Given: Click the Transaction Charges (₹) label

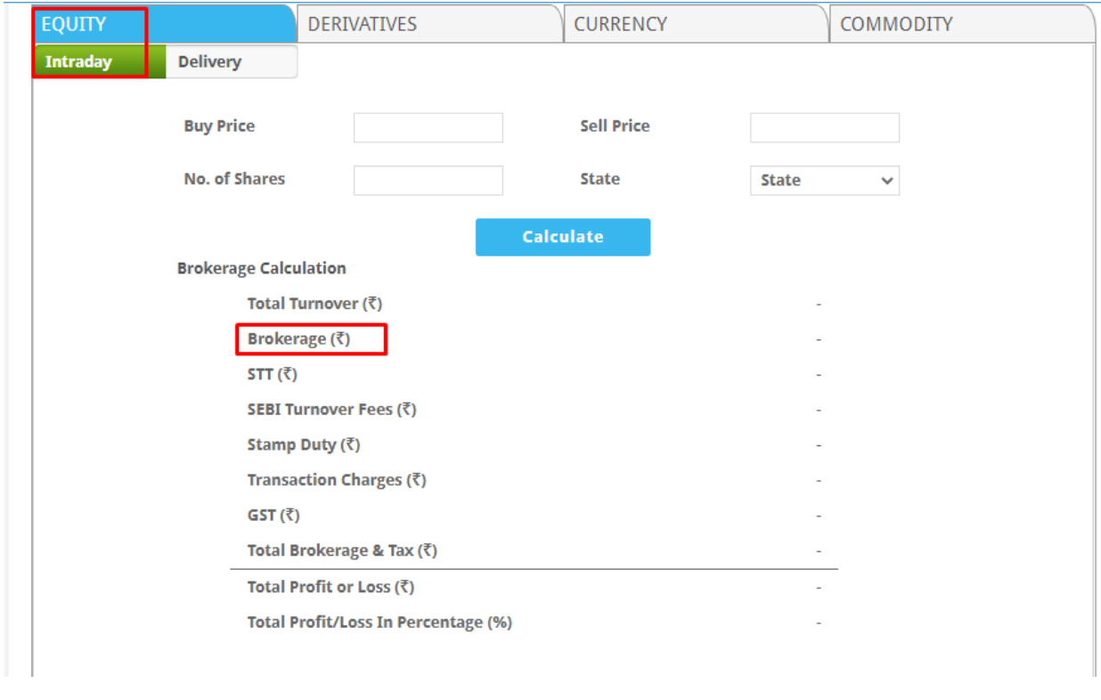Looking at the screenshot, I should coord(336,480).
